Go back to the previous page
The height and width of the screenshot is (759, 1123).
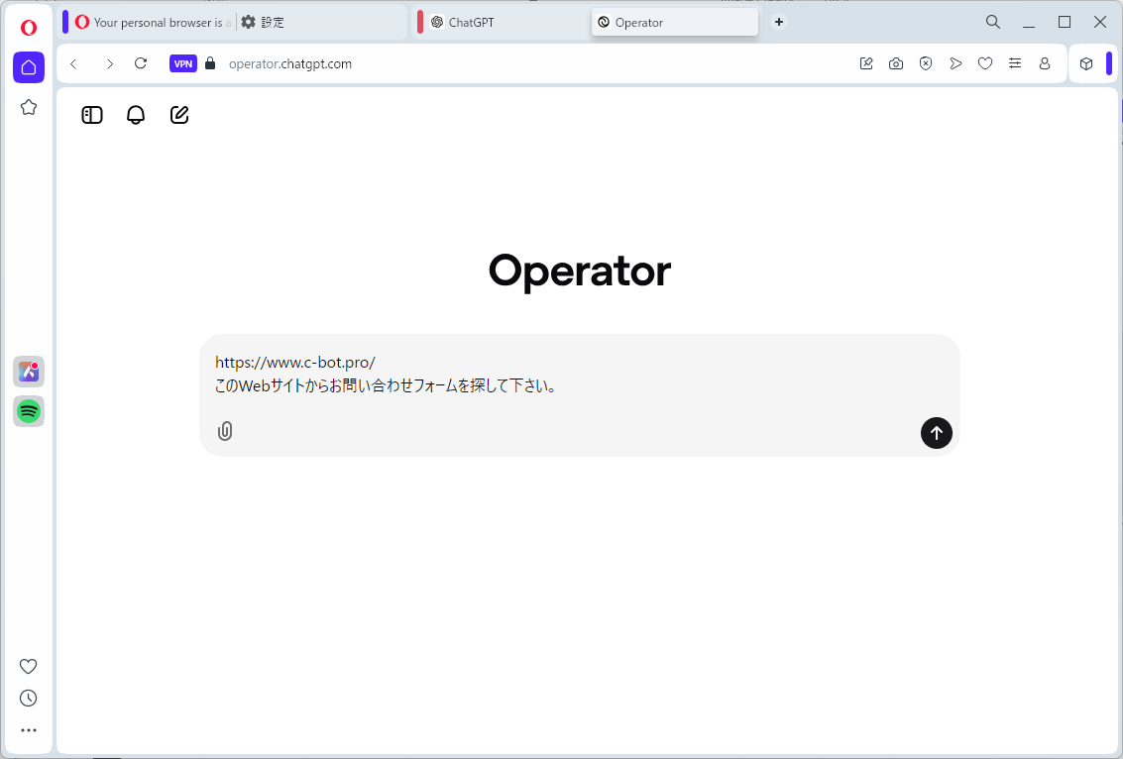(73, 63)
